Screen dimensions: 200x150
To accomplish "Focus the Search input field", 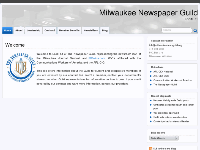I will click(x=177, y=30).
